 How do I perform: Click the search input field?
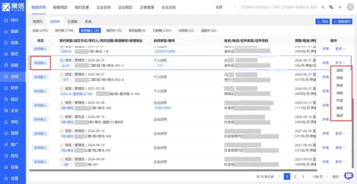click(x=280, y=7)
